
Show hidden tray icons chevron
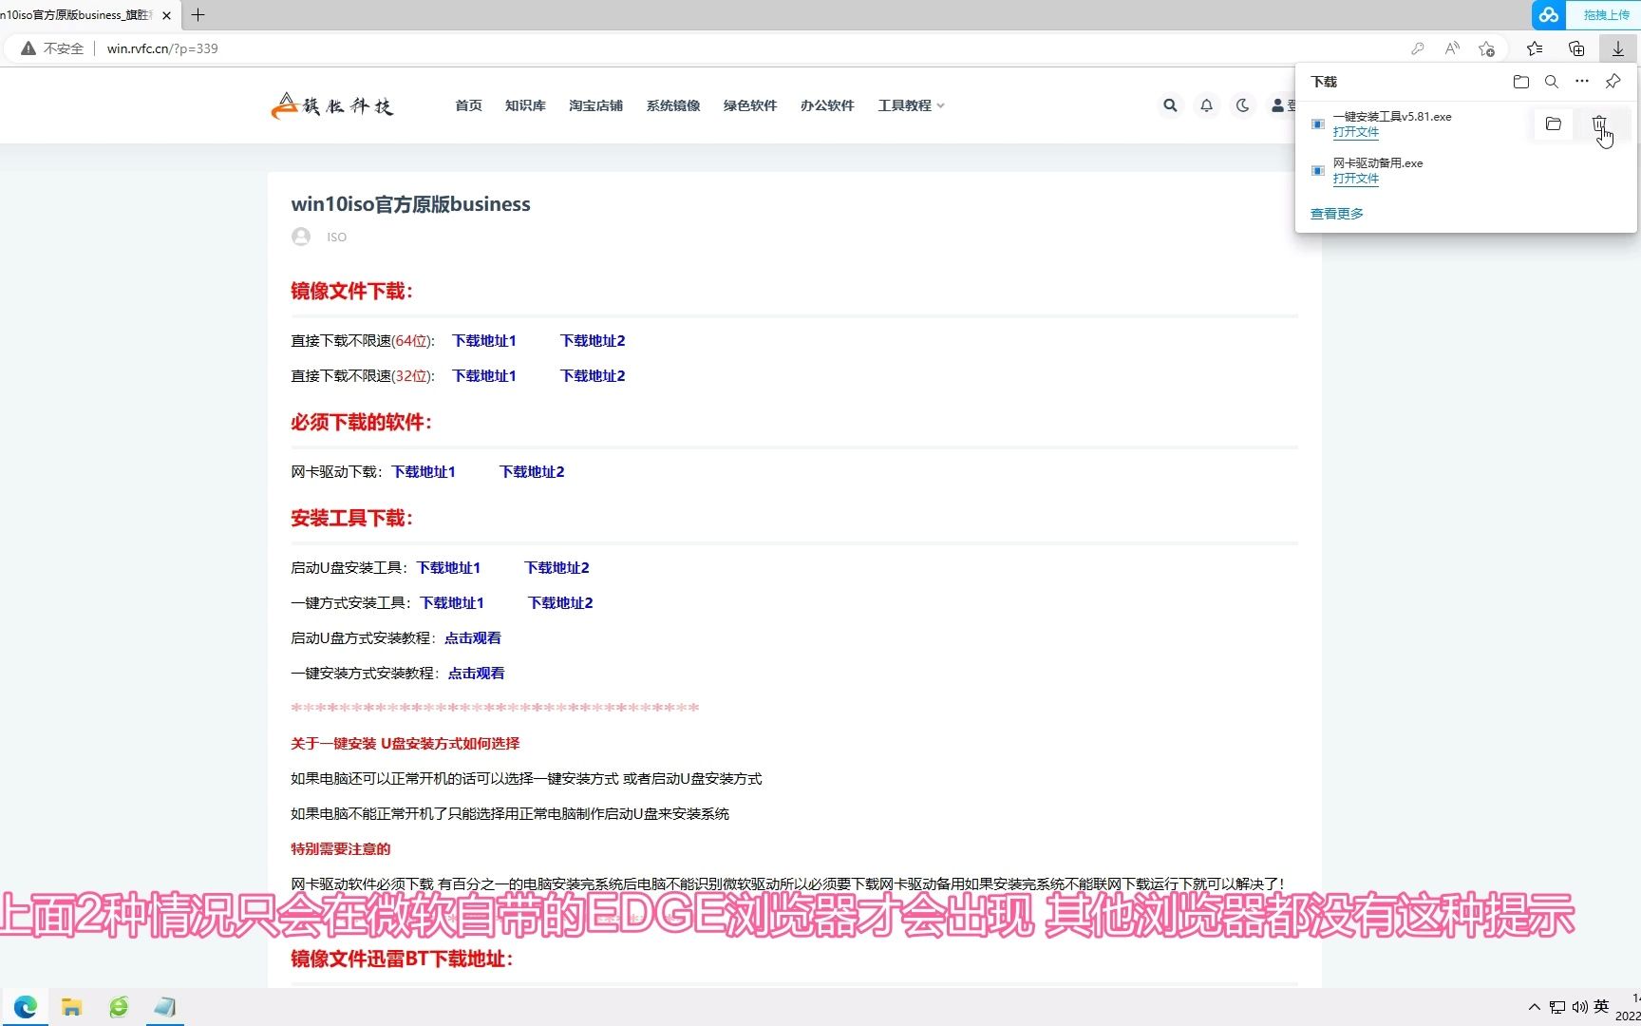(1534, 1007)
